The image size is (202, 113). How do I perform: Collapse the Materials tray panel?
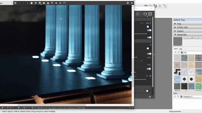[x=175, y=35]
